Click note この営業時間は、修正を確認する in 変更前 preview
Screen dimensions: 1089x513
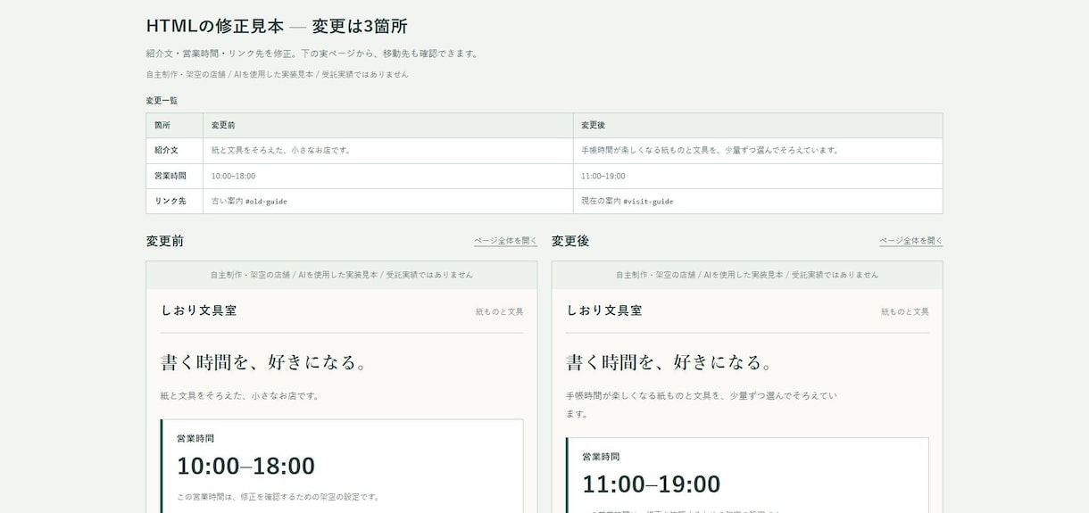[x=278, y=496]
